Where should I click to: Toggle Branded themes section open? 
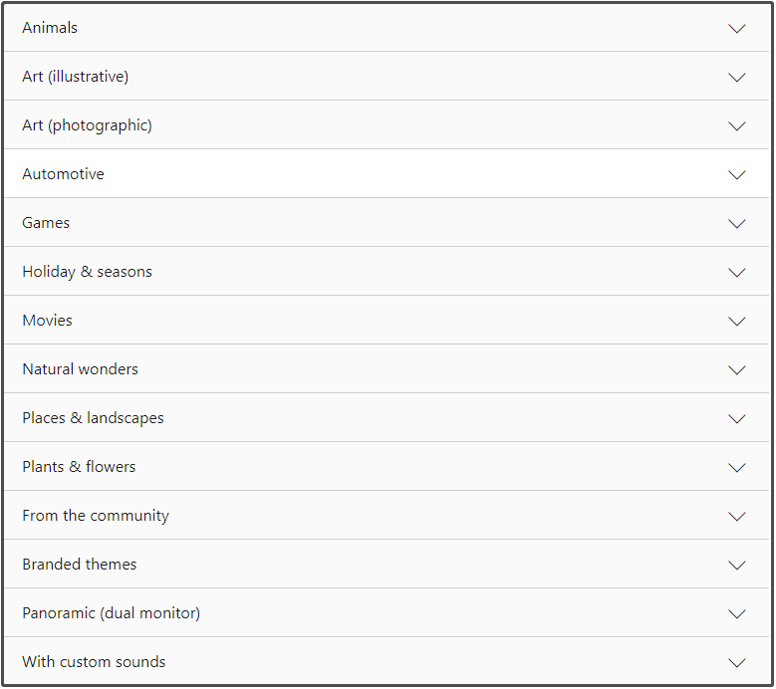[387, 565]
